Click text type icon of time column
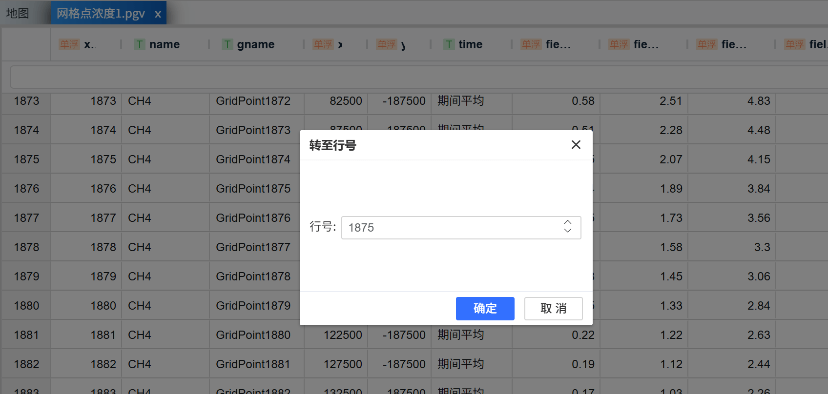The width and height of the screenshot is (828, 394). tap(449, 44)
